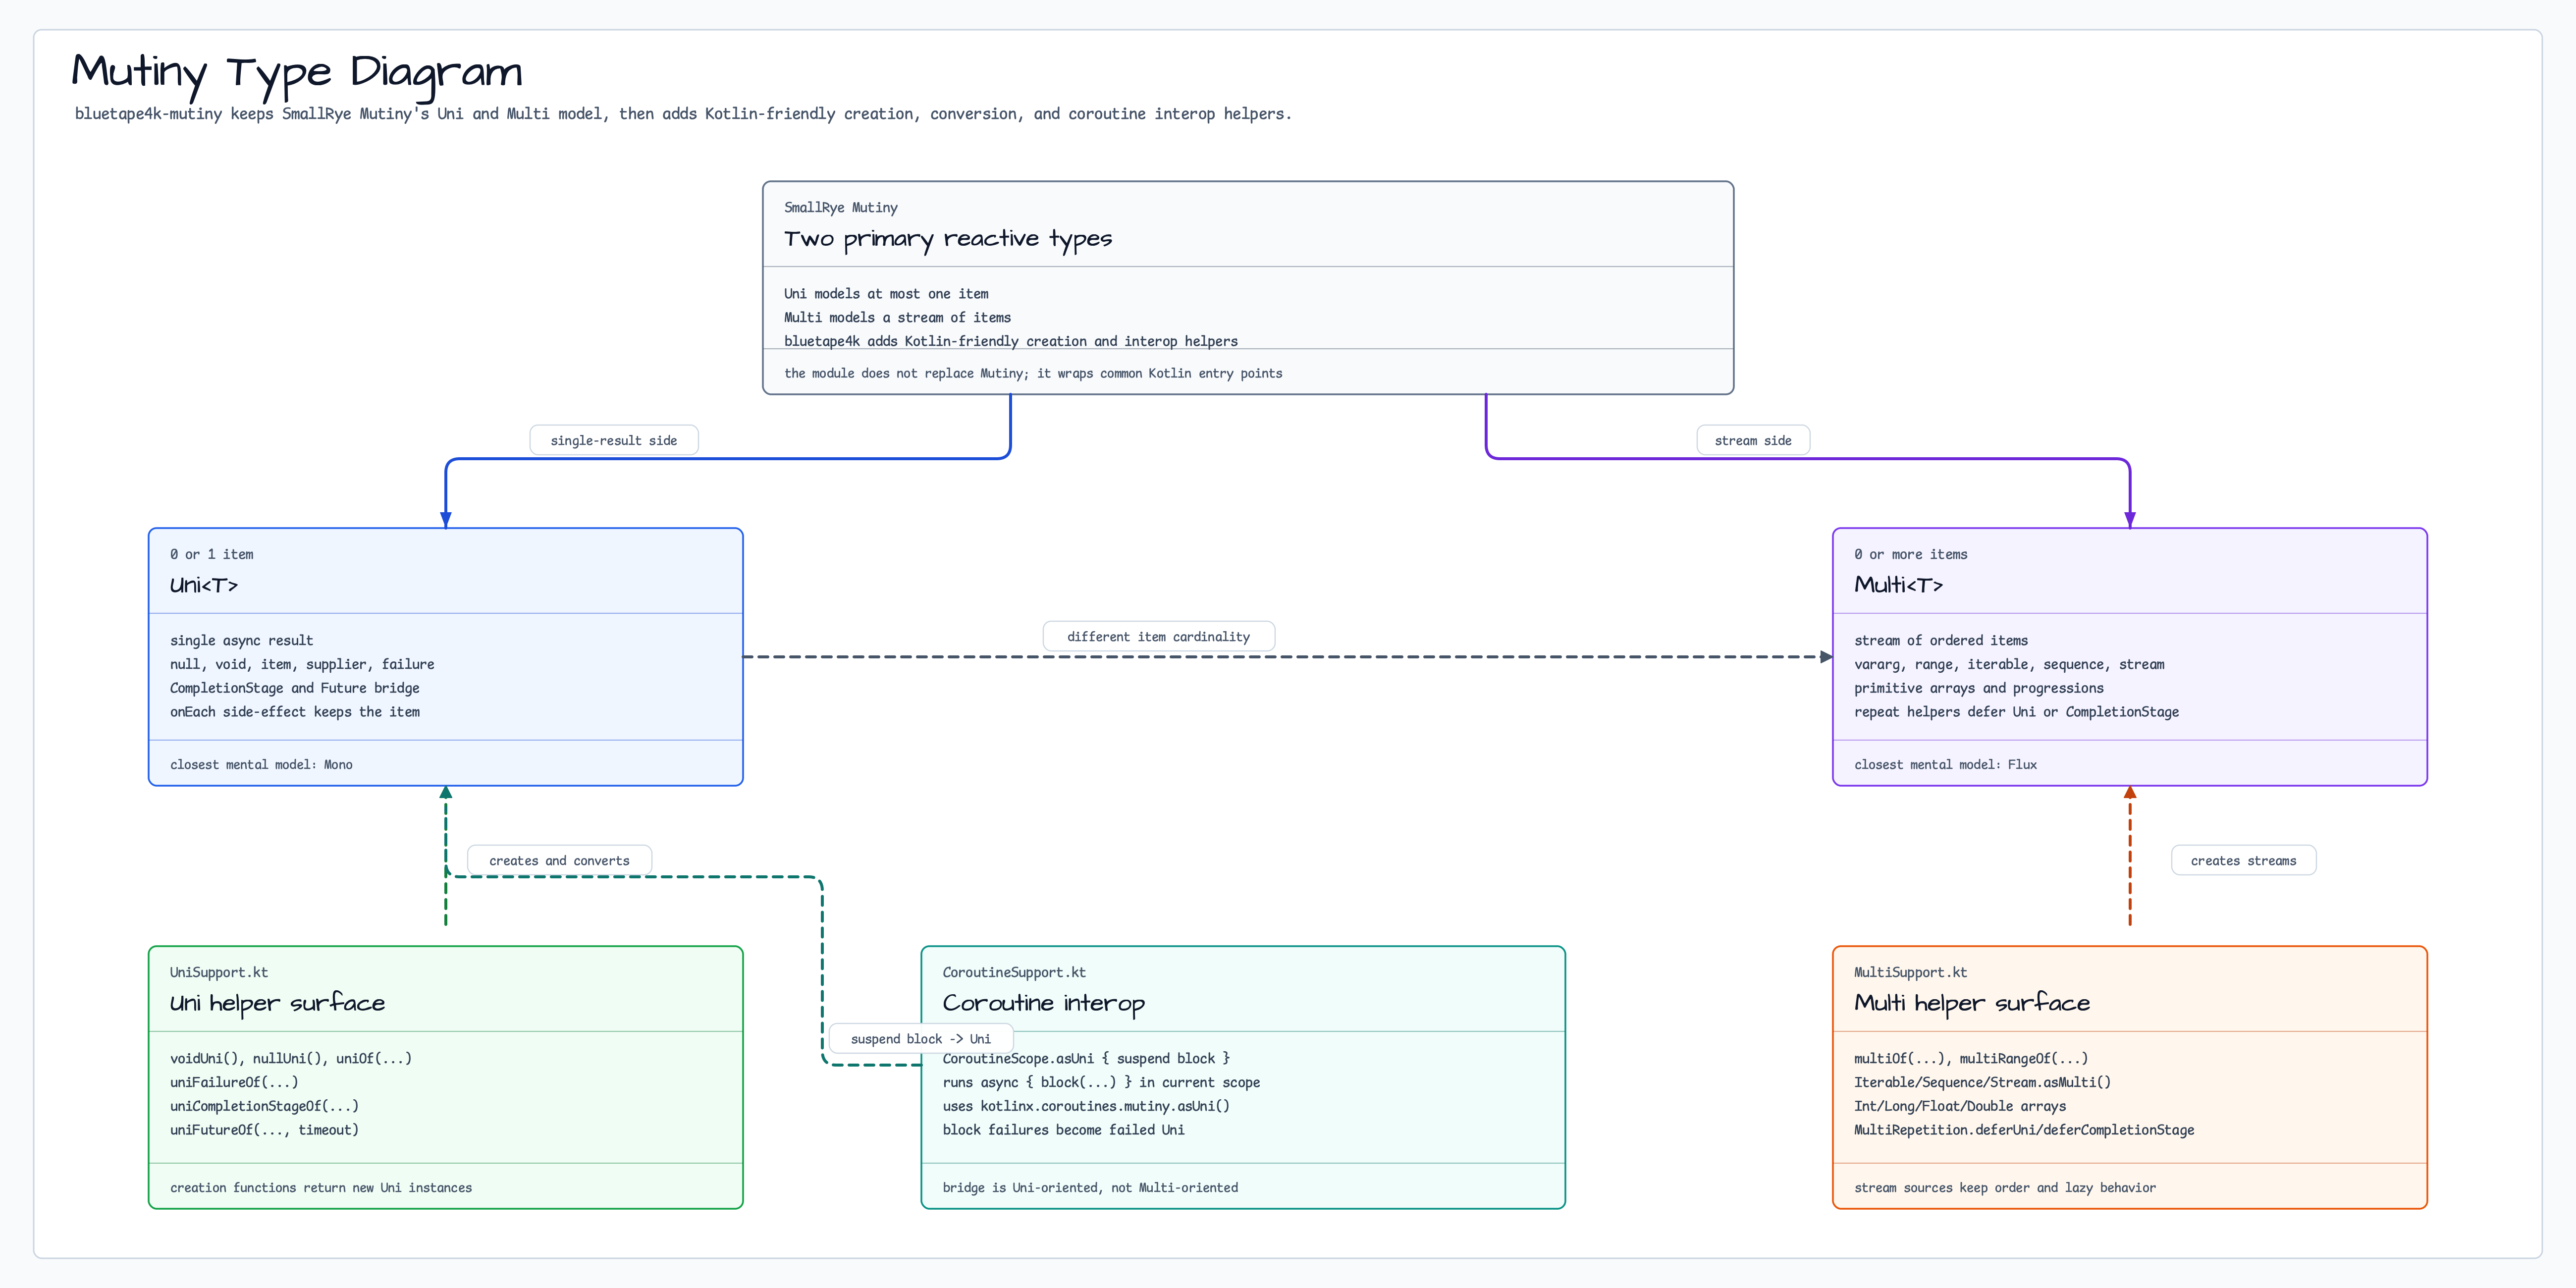Select creation functions return new Uni instances

click(321, 1188)
